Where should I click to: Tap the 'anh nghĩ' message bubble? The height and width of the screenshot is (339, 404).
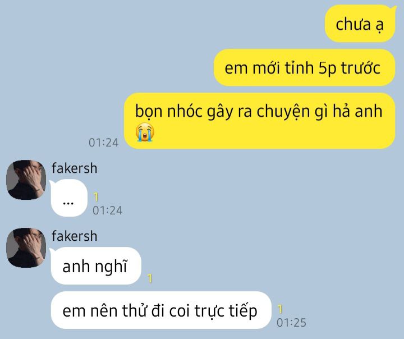click(95, 266)
